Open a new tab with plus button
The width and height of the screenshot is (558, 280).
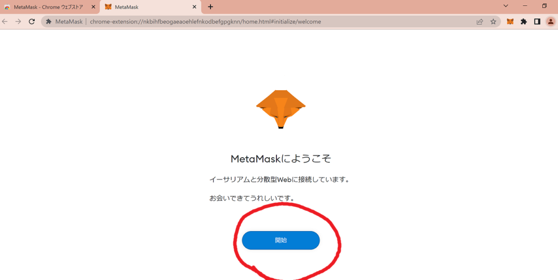click(x=210, y=7)
